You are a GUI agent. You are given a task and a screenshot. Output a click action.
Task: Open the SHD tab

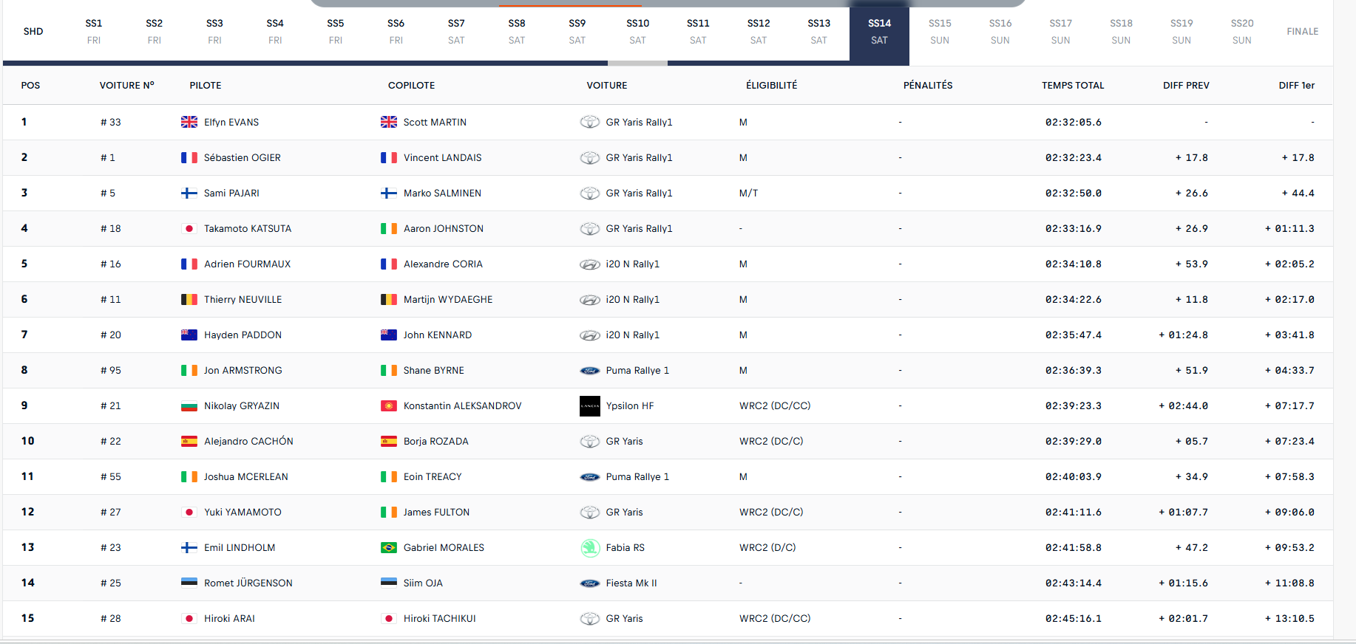(x=33, y=31)
